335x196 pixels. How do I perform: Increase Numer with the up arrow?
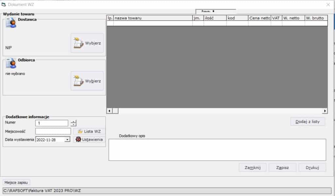tap(74, 121)
